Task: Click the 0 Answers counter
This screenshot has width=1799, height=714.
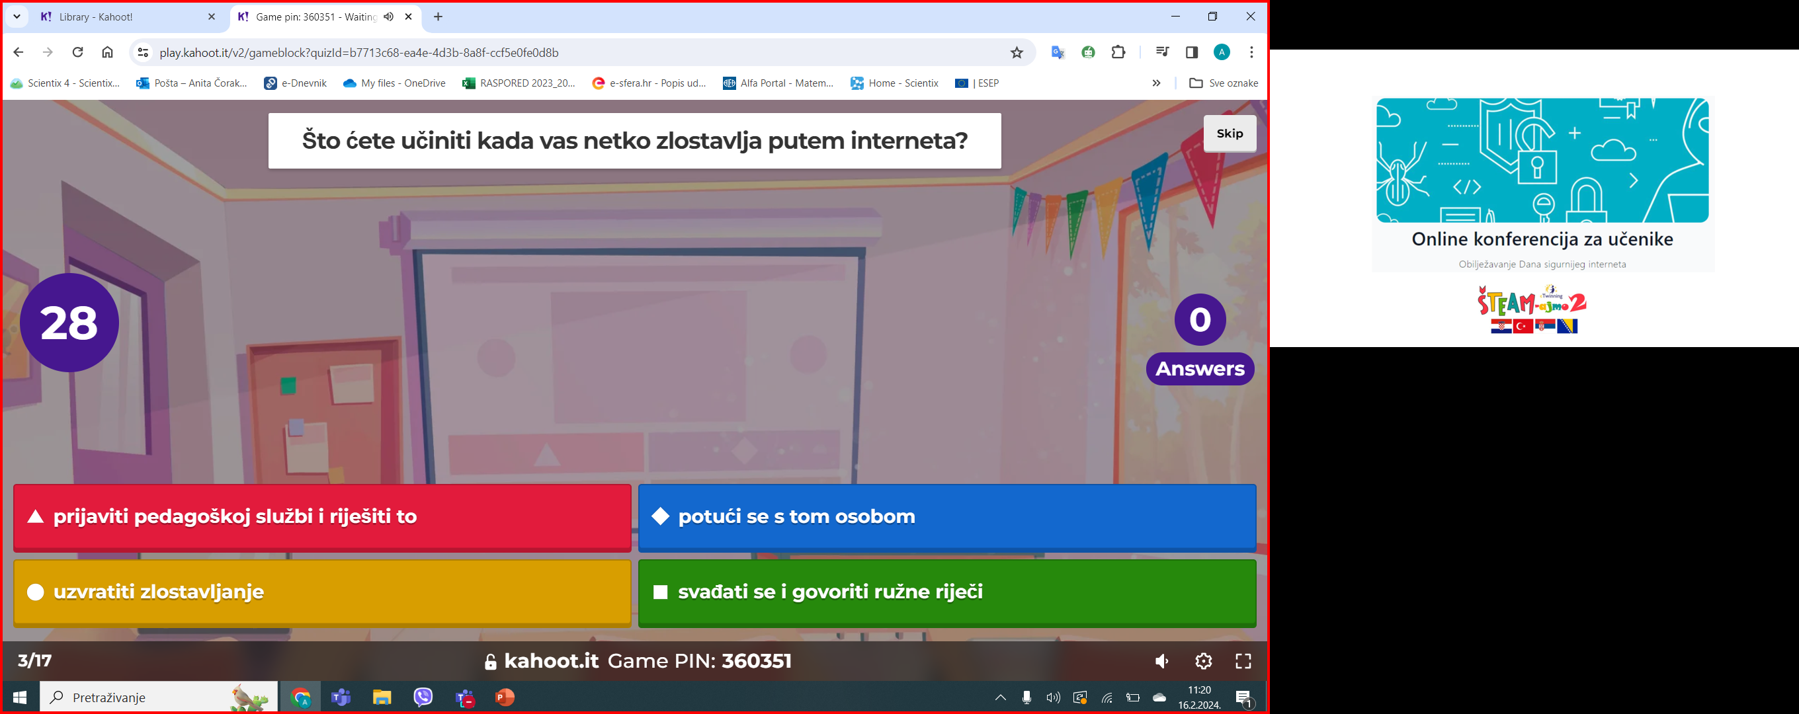Action: coord(1200,339)
